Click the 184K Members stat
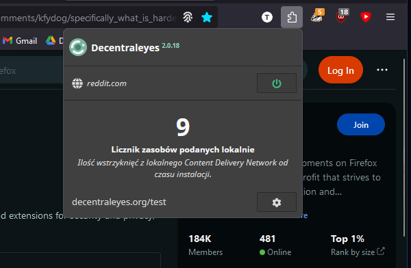This screenshot has height=268, width=411. (x=206, y=245)
